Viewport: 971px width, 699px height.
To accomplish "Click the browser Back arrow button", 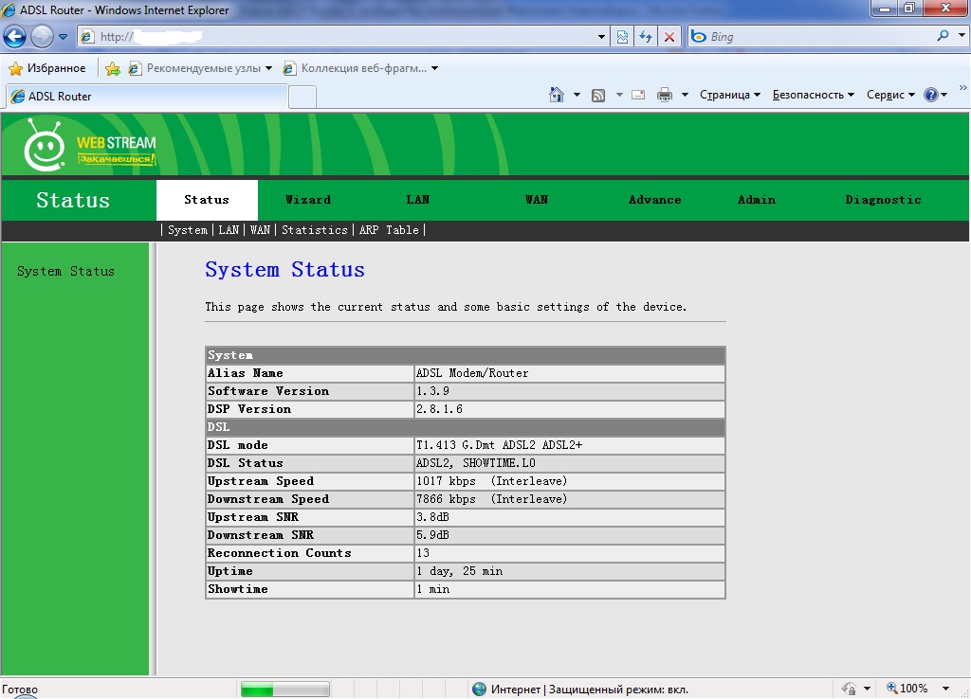I will [x=15, y=37].
